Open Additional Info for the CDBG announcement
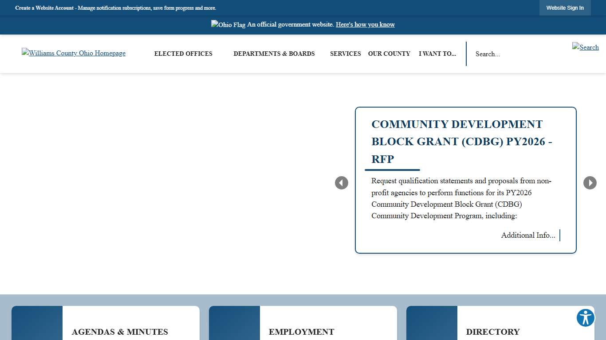Screen dimensions: 606x340 tap(528, 235)
